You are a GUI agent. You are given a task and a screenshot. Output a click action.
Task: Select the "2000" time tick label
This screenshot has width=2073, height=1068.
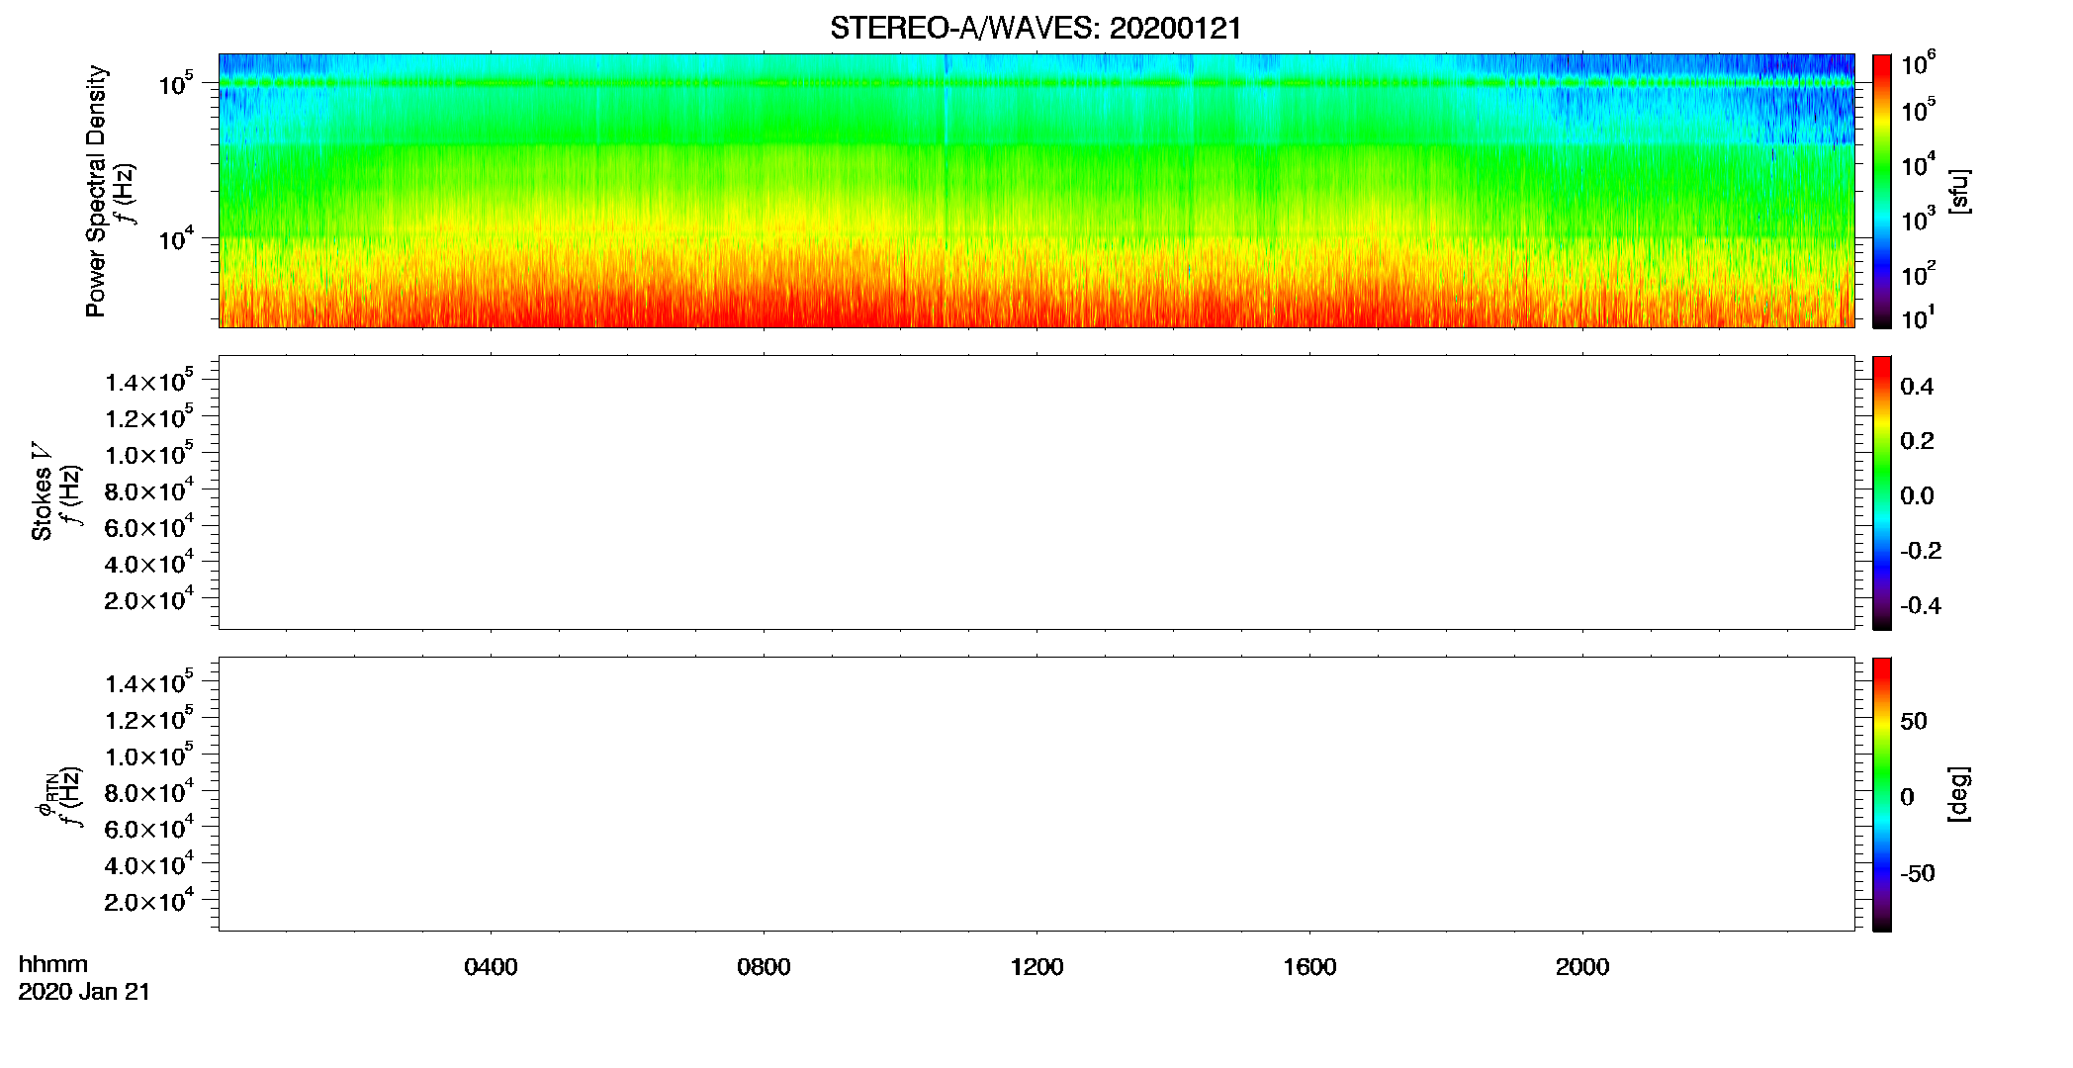(x=1582, y=967)
